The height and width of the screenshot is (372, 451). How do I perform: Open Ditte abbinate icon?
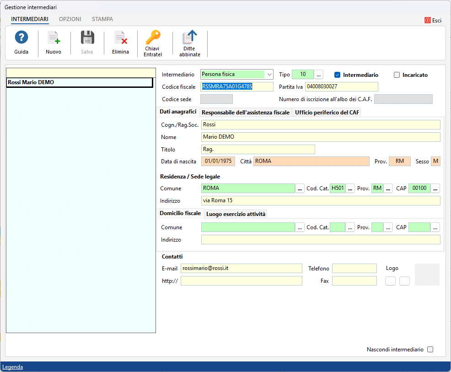pos(189,37)
